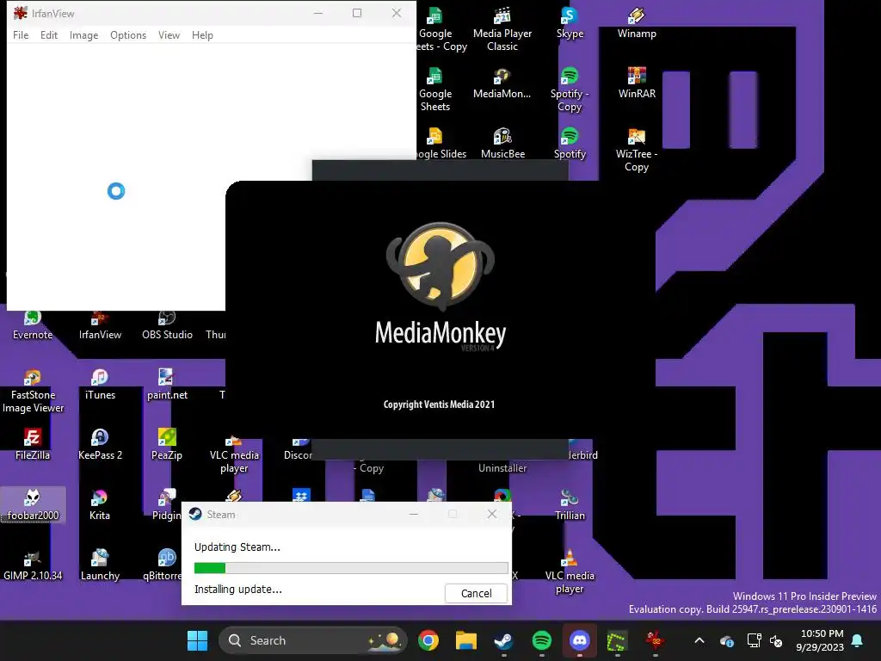Select the Trillian desktop icon
The image size is (881, 661).
coord(570,504)
